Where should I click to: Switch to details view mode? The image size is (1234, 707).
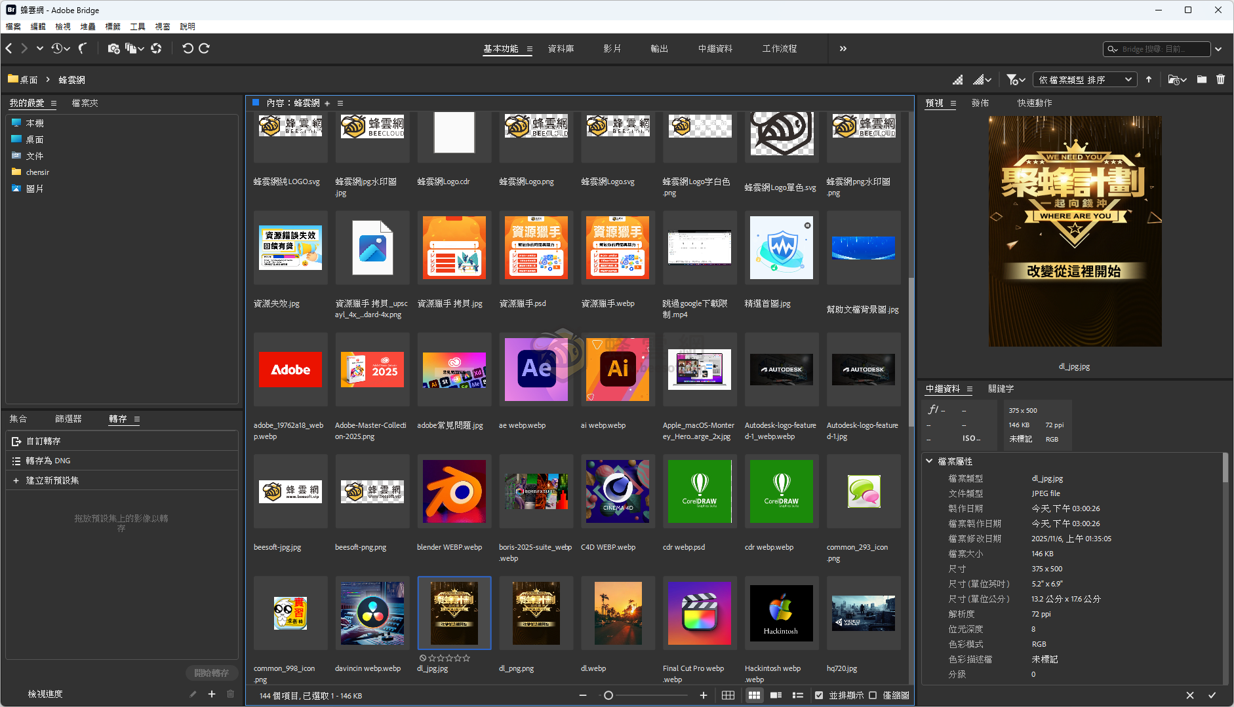(x=776, y=695)
